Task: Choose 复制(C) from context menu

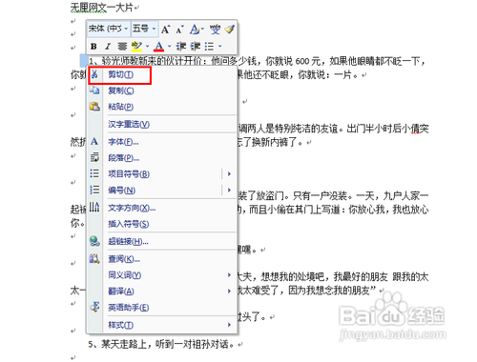Action: point(162,90)
